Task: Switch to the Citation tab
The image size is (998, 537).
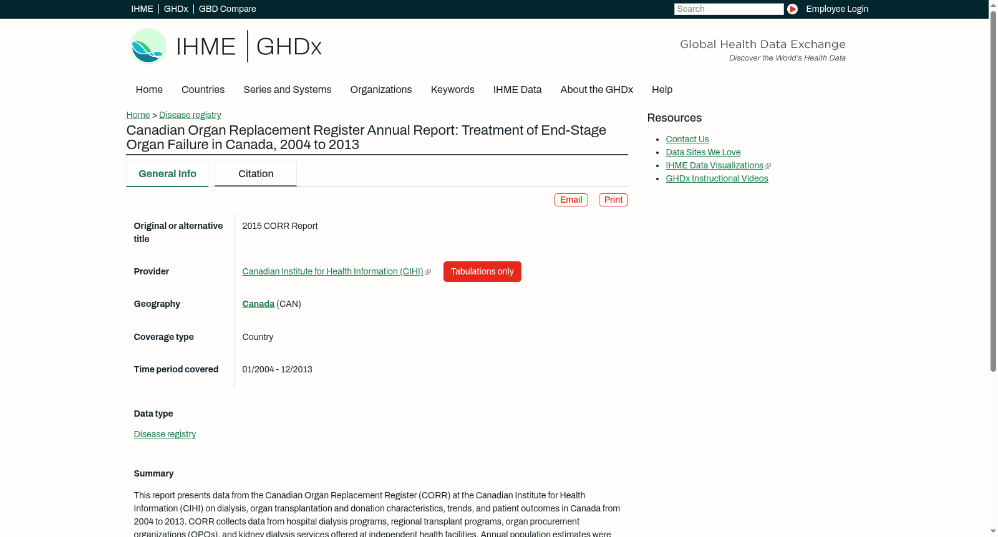Action: tap(256, 174)
